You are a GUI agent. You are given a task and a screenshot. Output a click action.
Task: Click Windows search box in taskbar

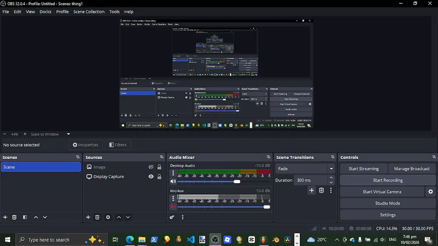61,240
